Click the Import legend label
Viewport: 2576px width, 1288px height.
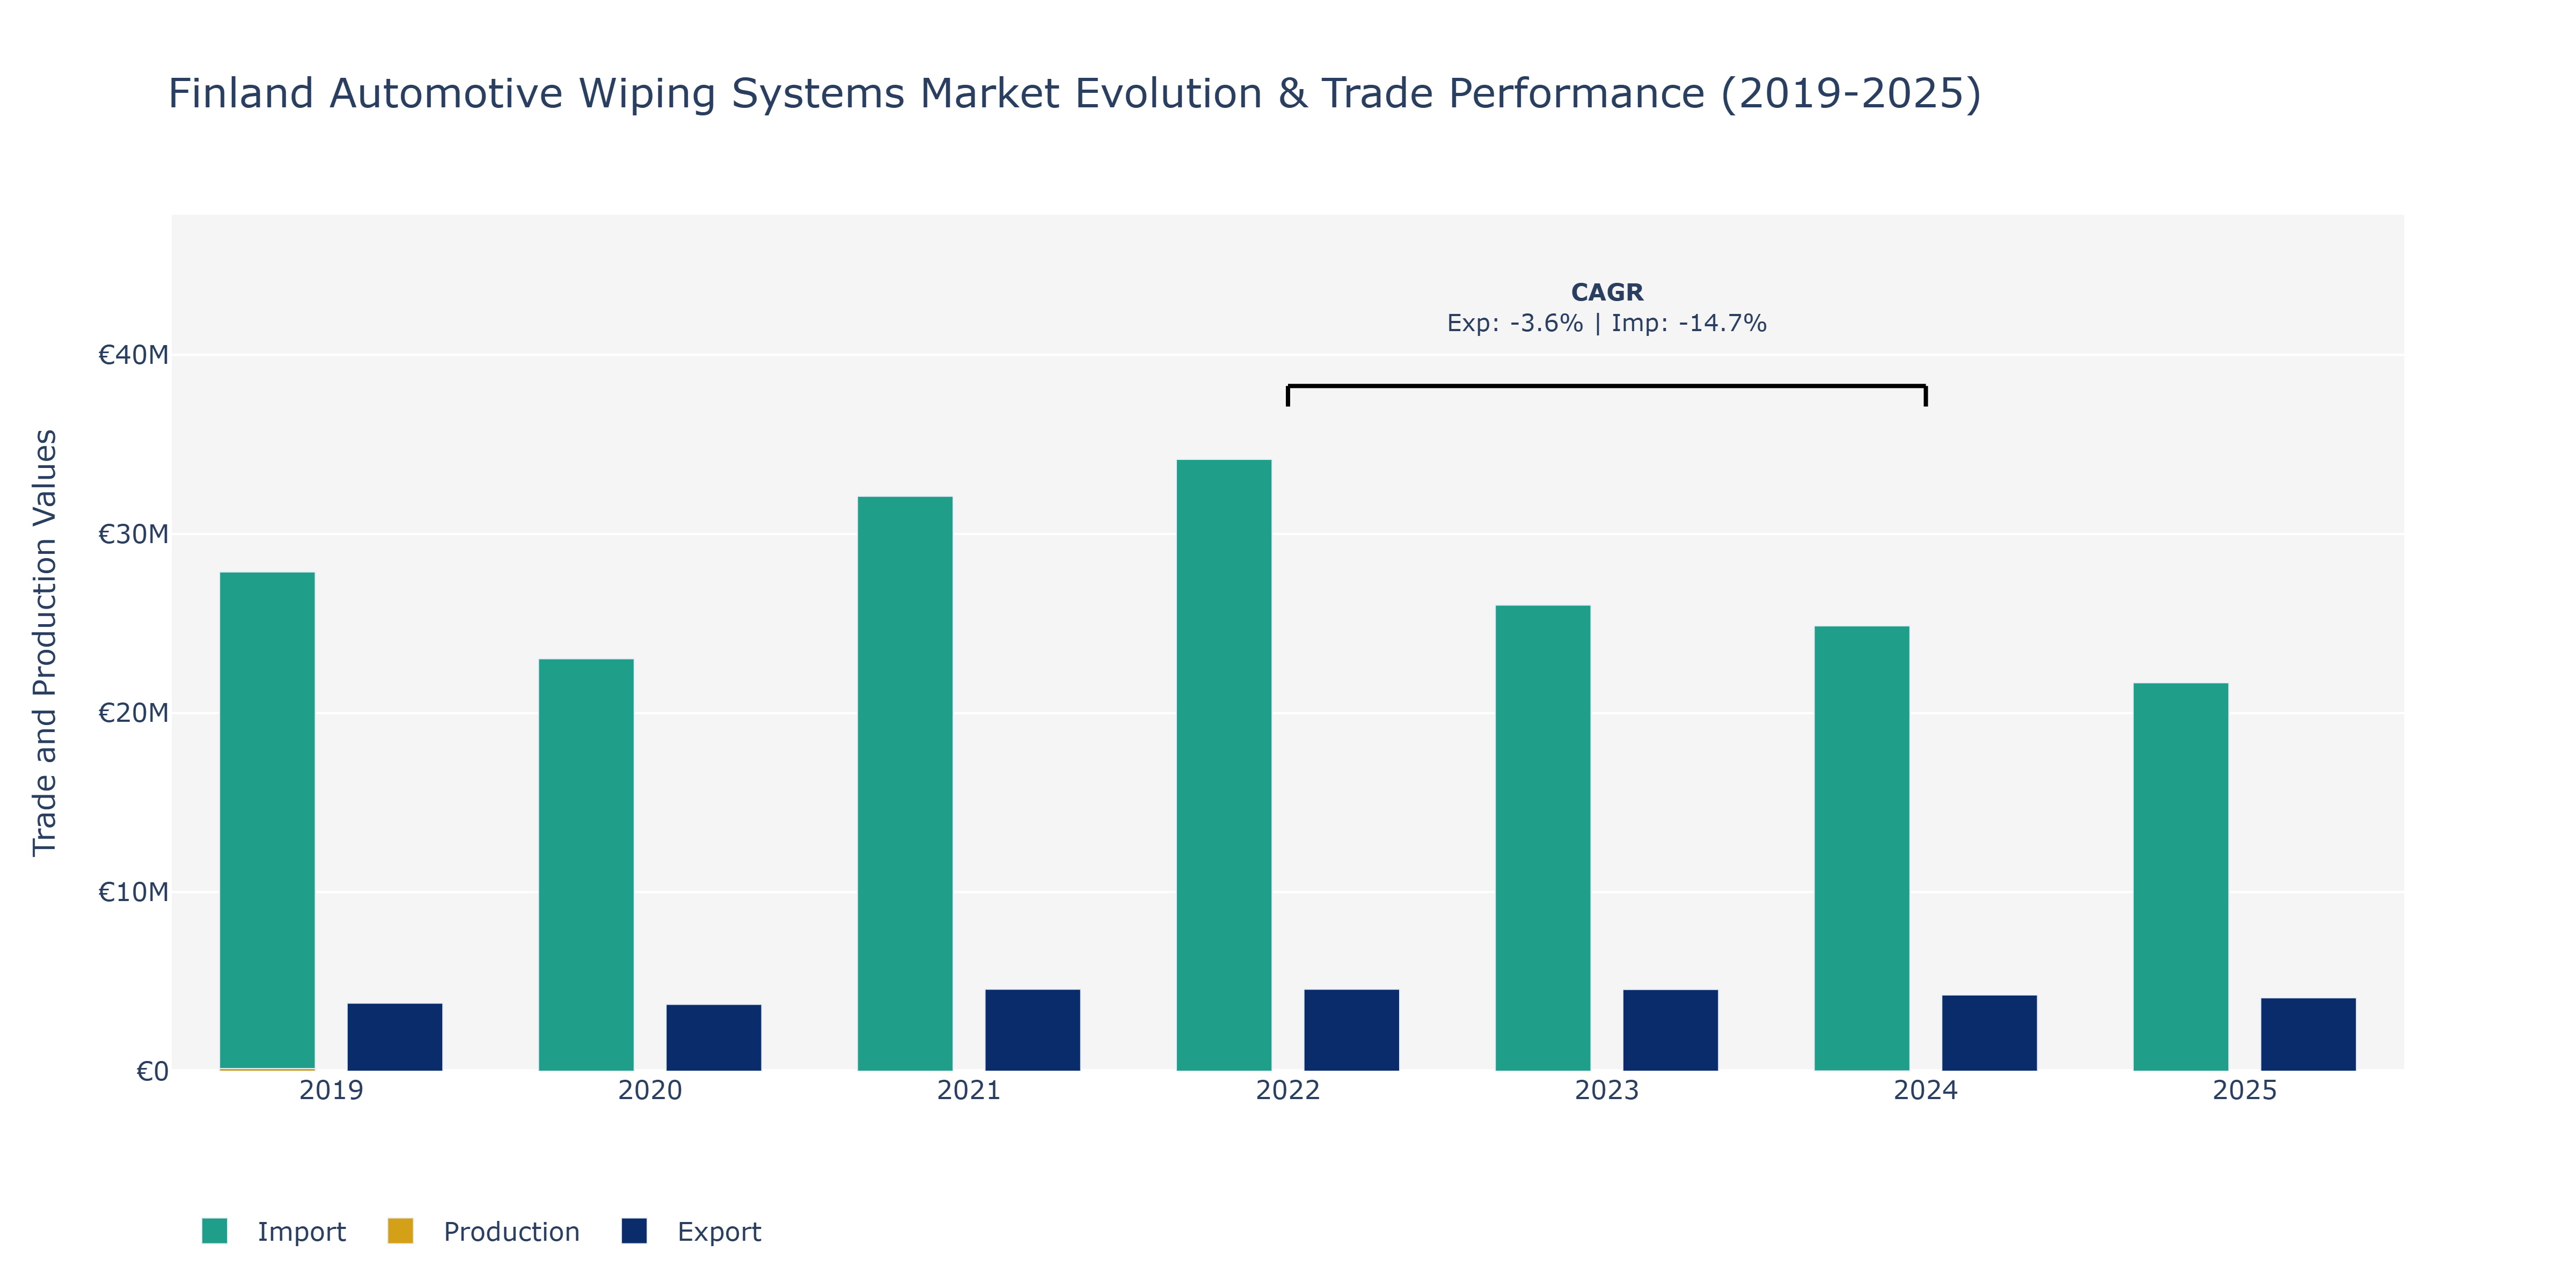pyautogui.click(x=301, y=1232)
